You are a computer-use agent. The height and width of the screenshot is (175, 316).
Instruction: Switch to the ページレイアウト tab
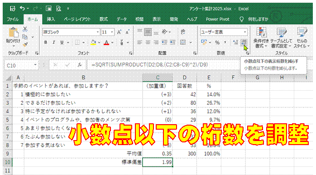77,19
